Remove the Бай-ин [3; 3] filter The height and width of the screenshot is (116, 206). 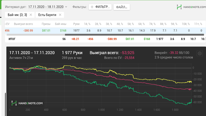coord(31,15)
